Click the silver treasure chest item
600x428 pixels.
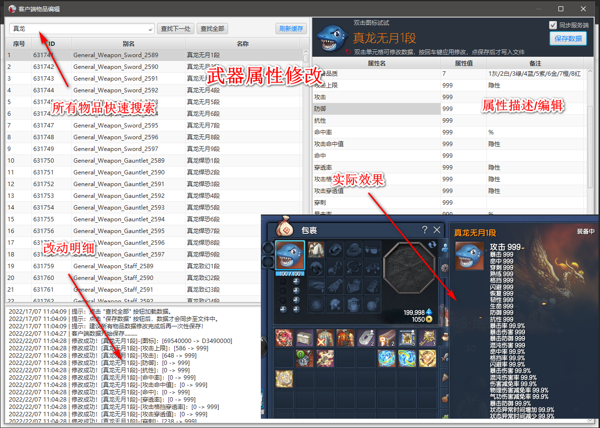tap(305, 338)
